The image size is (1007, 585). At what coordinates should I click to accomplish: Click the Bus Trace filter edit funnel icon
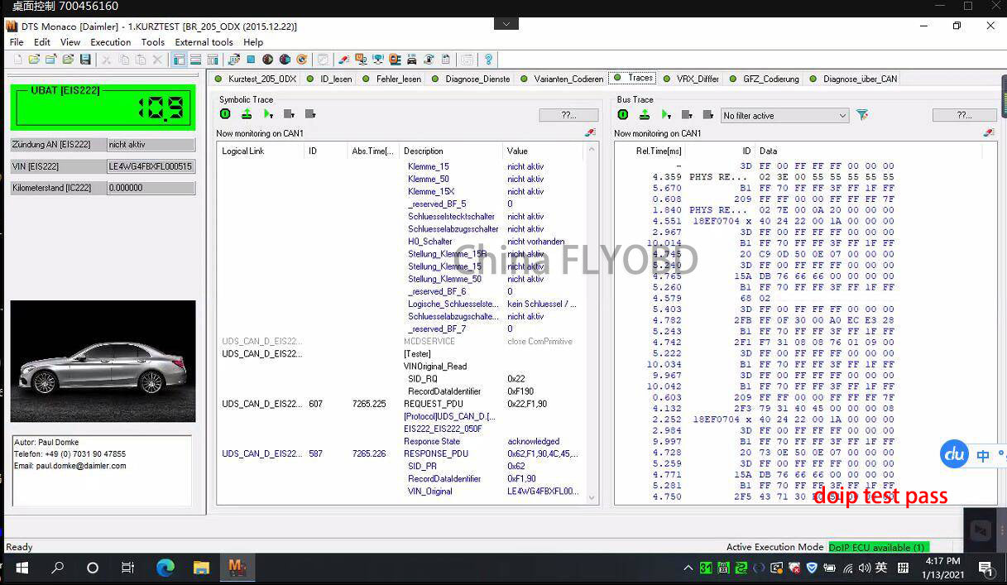pos(862,115)
